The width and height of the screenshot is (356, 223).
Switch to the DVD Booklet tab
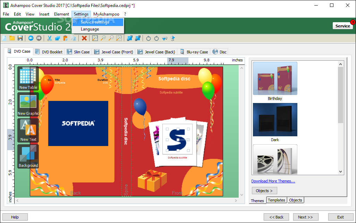(x=49, y=52)
